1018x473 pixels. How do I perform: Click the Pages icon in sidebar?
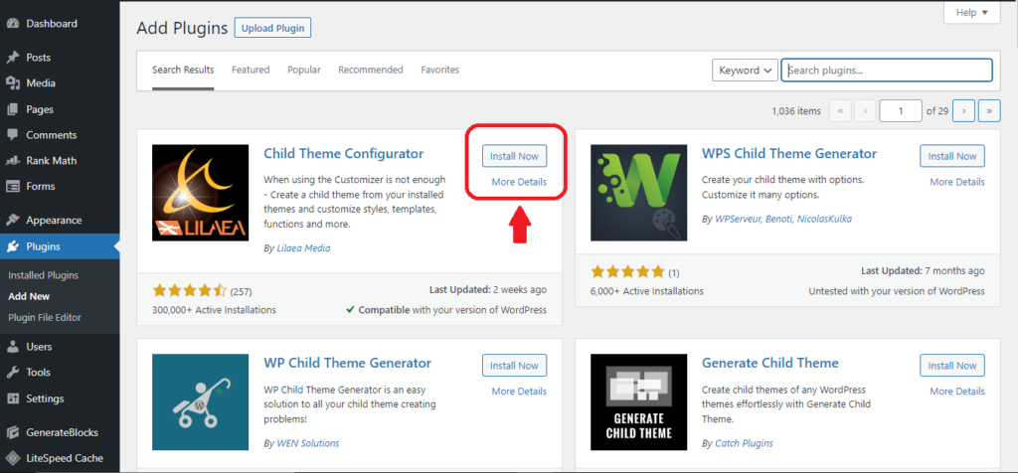tap(12, 109)
